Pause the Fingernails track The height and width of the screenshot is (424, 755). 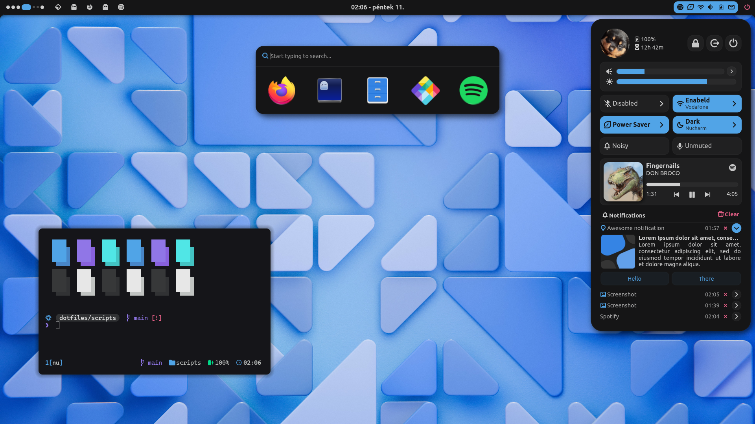tap(692, 194)
